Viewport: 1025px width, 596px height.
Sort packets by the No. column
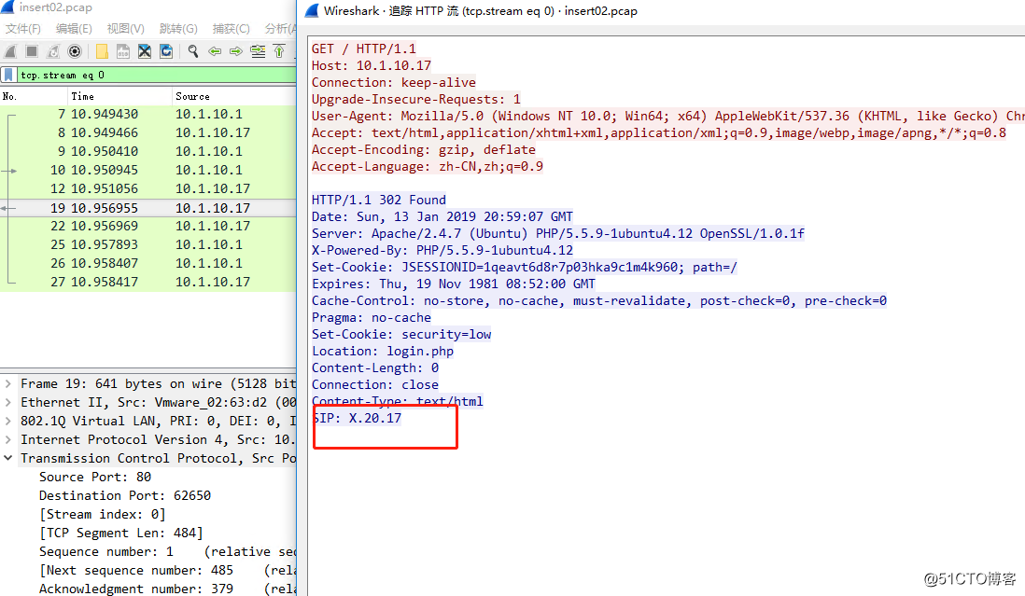[10, 96]
